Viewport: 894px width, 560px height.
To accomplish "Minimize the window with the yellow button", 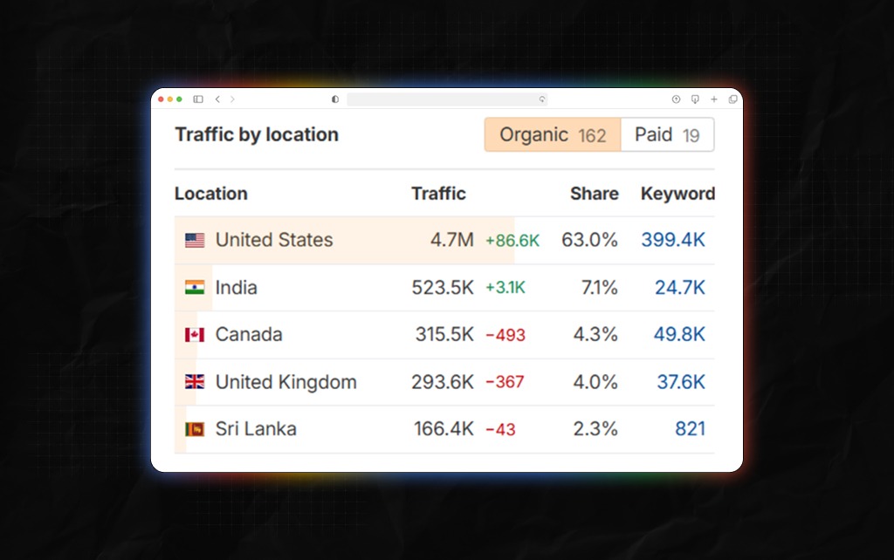I will click(170, 99).
